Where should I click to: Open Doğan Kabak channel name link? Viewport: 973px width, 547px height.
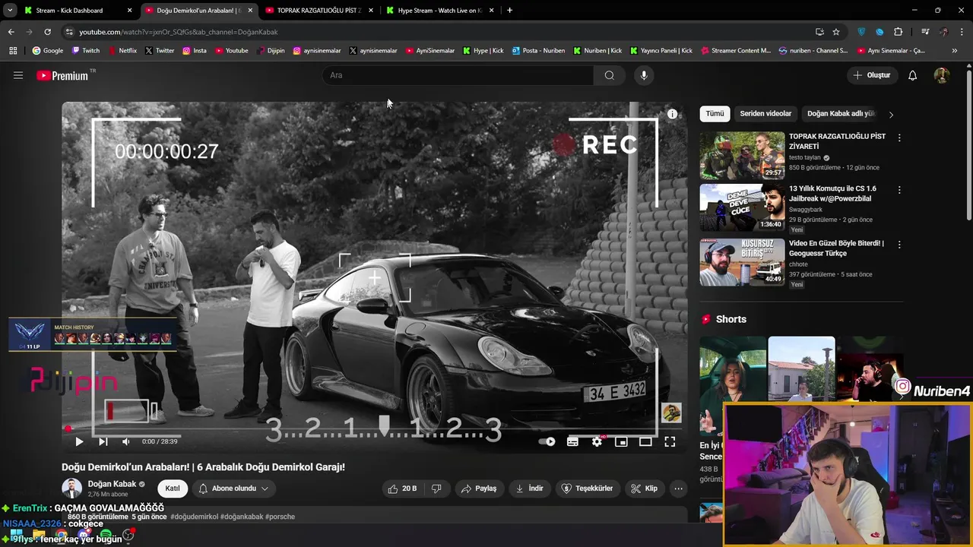tap(112, 484)
